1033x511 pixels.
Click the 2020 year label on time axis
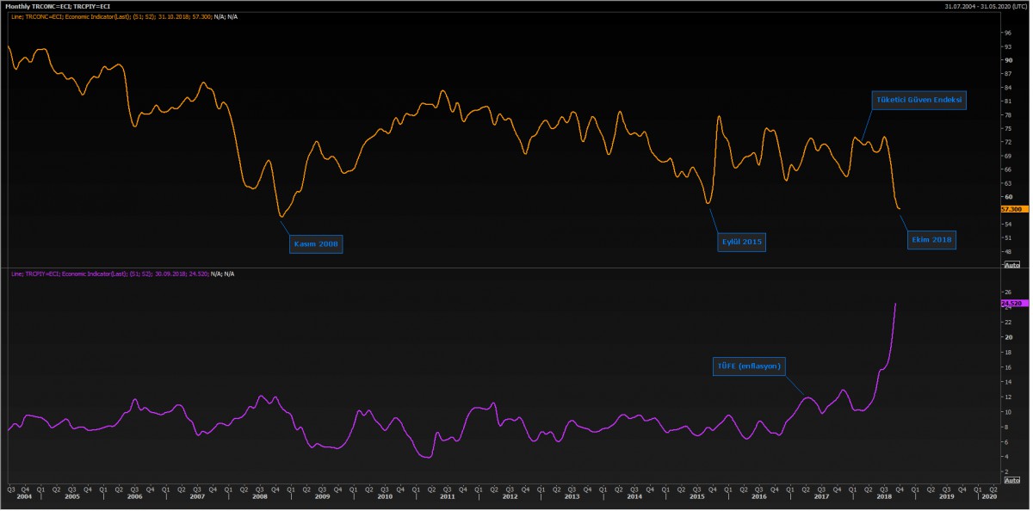click(988, 497)
